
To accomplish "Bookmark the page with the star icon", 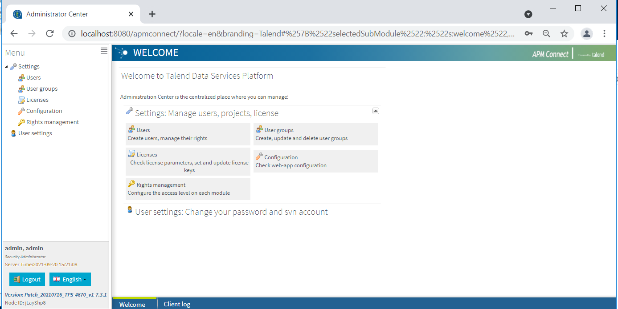I will 564,33.
